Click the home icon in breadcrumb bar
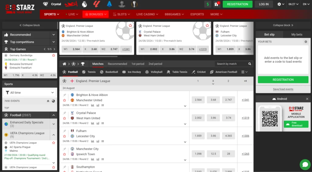This screenshot has height=172, width=312. [x=64, y=64]
